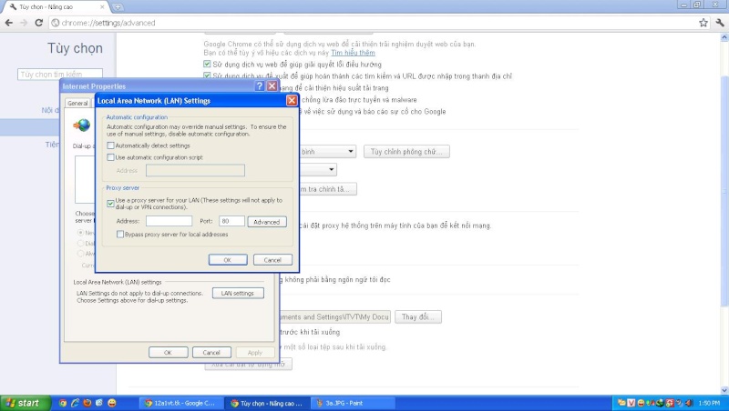729x411 pixels.
Task: Click the Chrome forward arrow
Action: pos(24,23)
